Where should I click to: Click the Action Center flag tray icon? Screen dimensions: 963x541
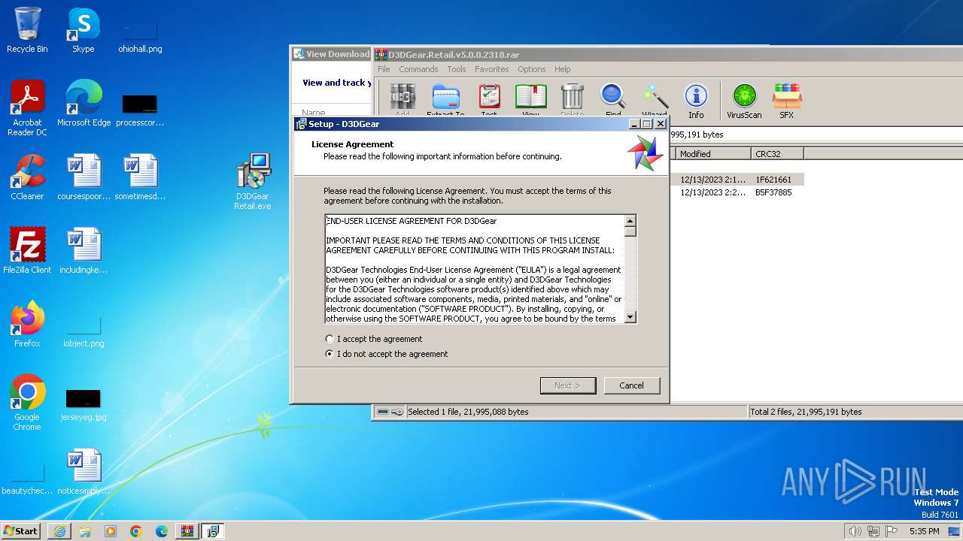(892, 531)
